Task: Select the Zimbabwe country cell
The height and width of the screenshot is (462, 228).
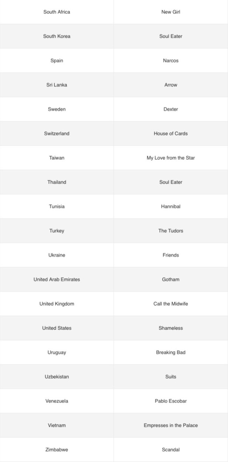Action: tap(57, 450)
